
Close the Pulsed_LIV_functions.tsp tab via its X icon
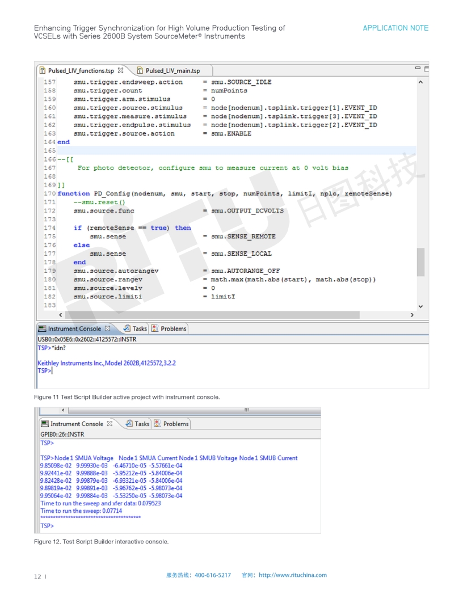120,71
